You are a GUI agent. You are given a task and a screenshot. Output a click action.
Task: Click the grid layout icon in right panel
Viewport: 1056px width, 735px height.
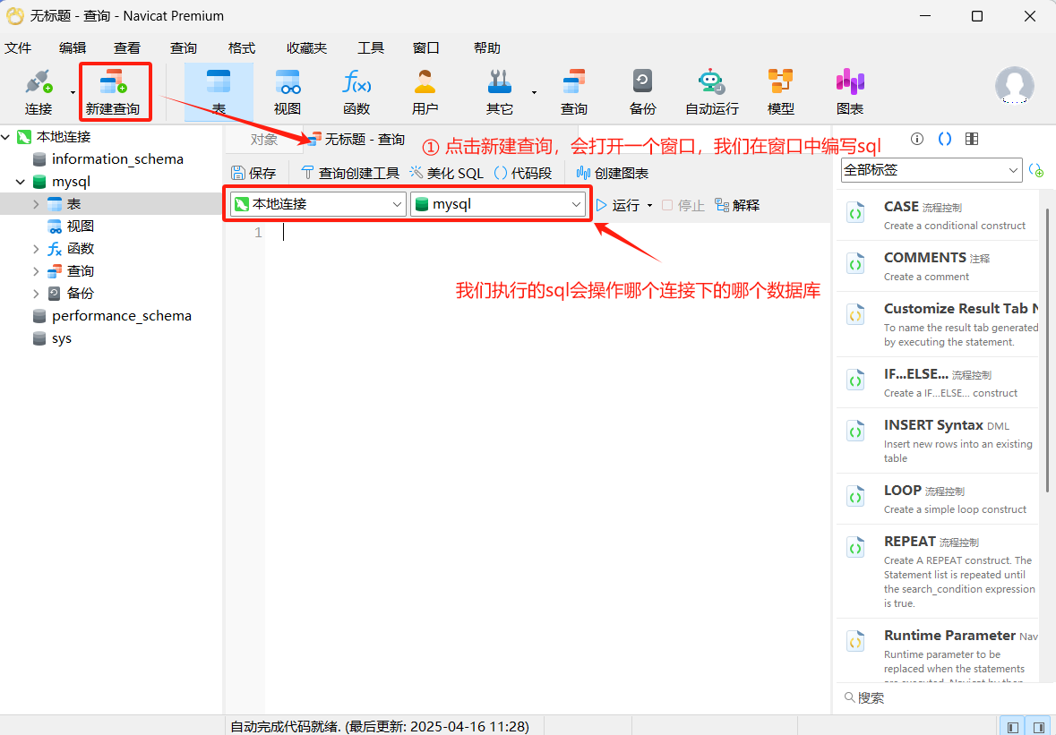[971, 139]
